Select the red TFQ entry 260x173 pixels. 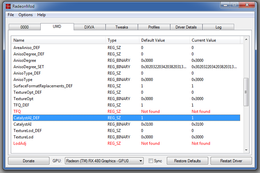click(126, 112)
